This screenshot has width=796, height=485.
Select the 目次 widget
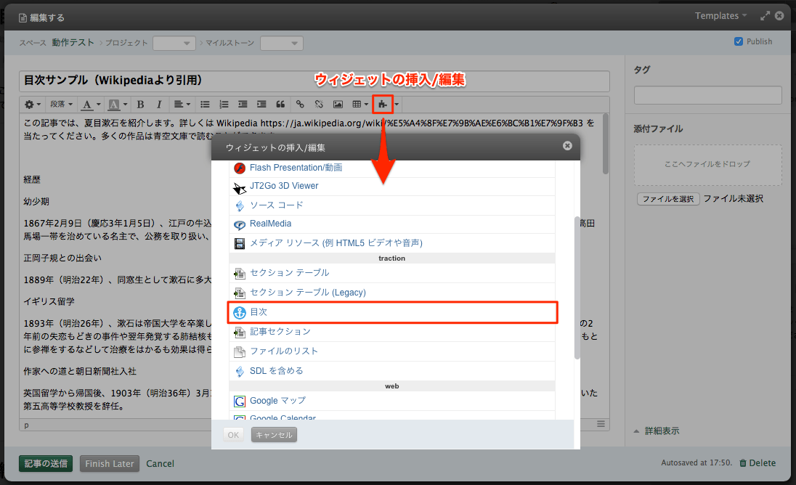click(x=392, y=312)
